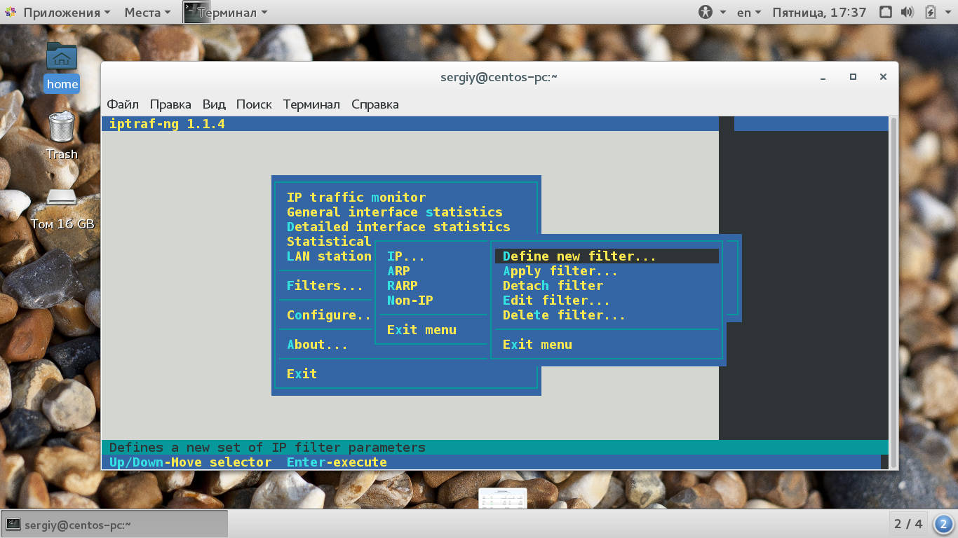Click Enter-execute hint text
This screenshot has width=958, height=538.
coord(337,462)
